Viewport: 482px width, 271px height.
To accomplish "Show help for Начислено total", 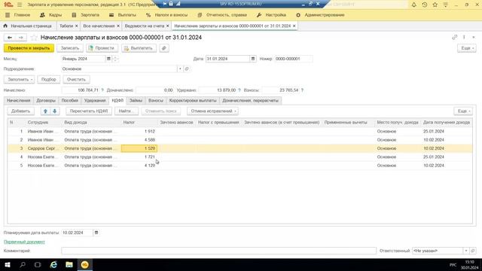I will pos(102,90).
